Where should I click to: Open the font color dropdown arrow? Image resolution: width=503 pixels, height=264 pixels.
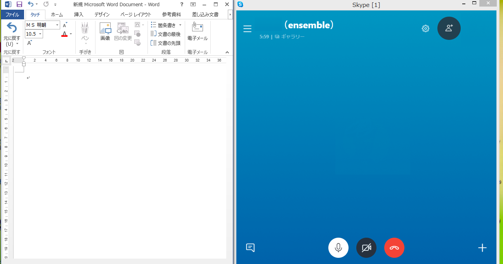[71, 34]
